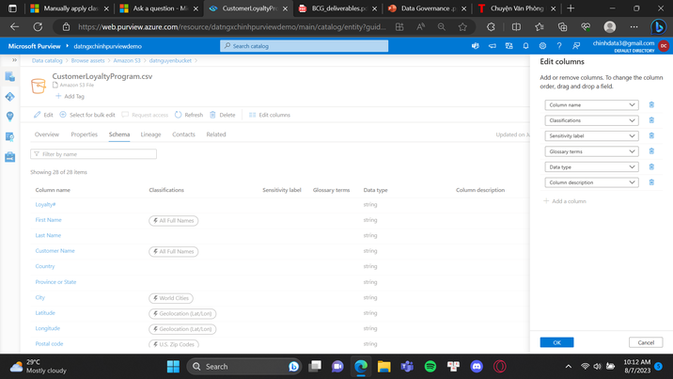Open browser extensions puzzle icon
Image resolution: width=673 pixels, height=379 pixels.
pos(491,27)
